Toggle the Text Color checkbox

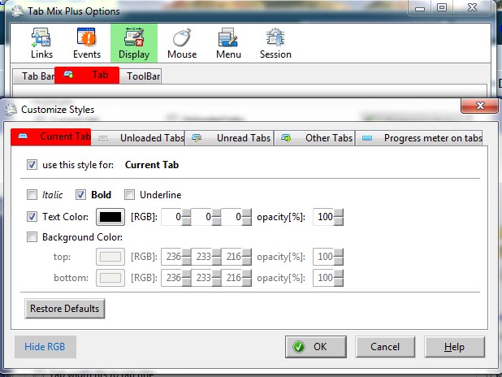(32, 216)
